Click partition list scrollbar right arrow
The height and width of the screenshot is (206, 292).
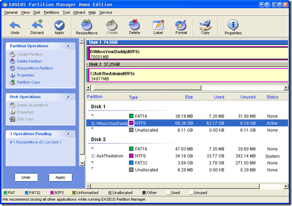pyautogui.click(x=286, y=186)
